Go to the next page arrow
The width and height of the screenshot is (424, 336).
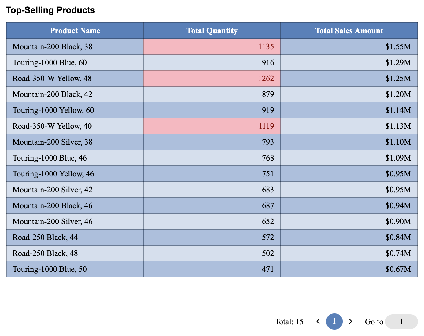[x=351, y=321]
